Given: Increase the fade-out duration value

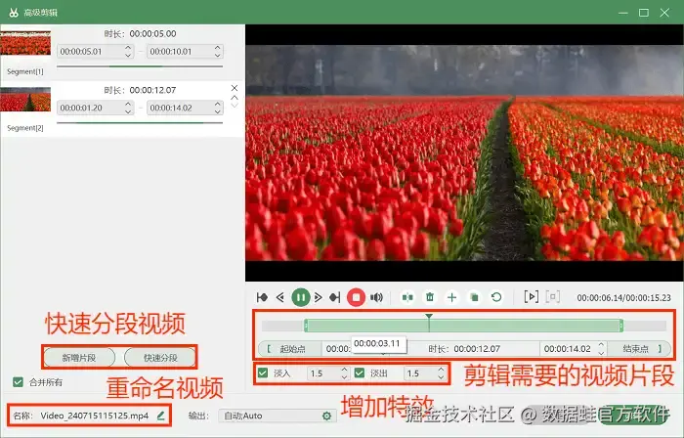Looking at the screenshot, I should click(x=441, y=370).
